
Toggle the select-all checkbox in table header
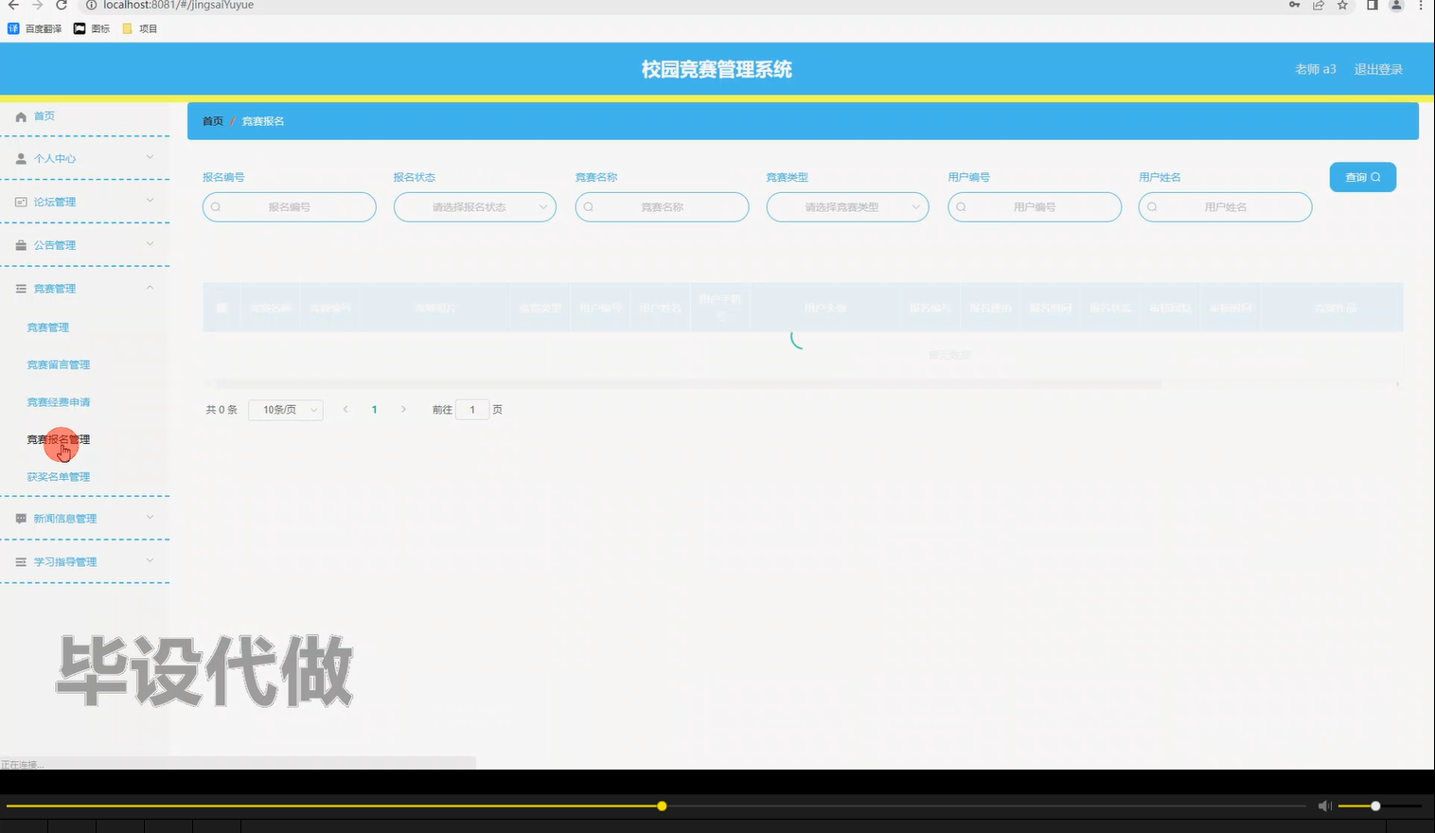coord(221,306)
